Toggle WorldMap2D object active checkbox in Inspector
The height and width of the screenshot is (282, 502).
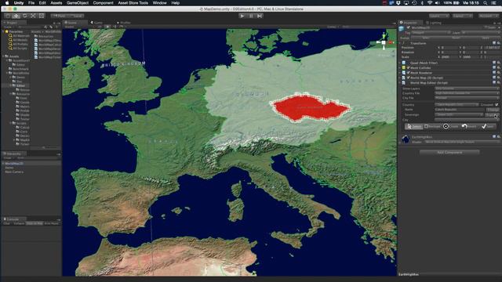point(409,28)
